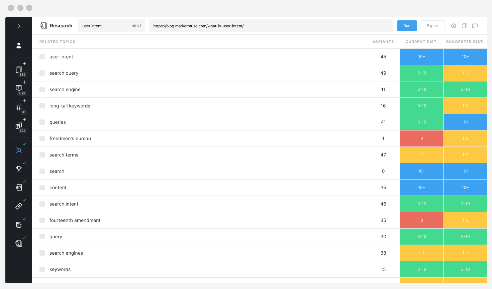Click the settings gear icon

click(x=454, y=26)
